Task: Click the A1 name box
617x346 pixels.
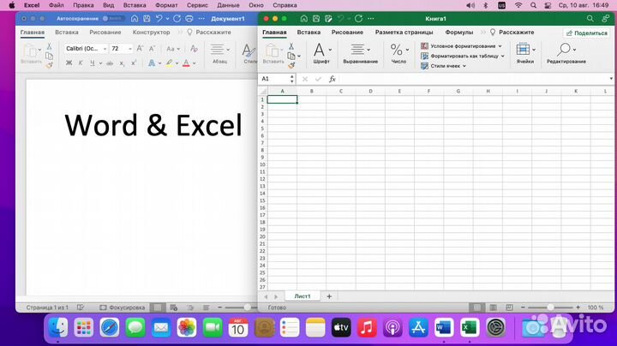Action: [277, 79]
